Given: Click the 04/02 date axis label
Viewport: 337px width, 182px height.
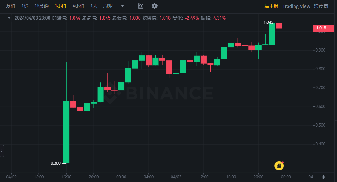Looking at the screenshot, I should pos(11,177).
